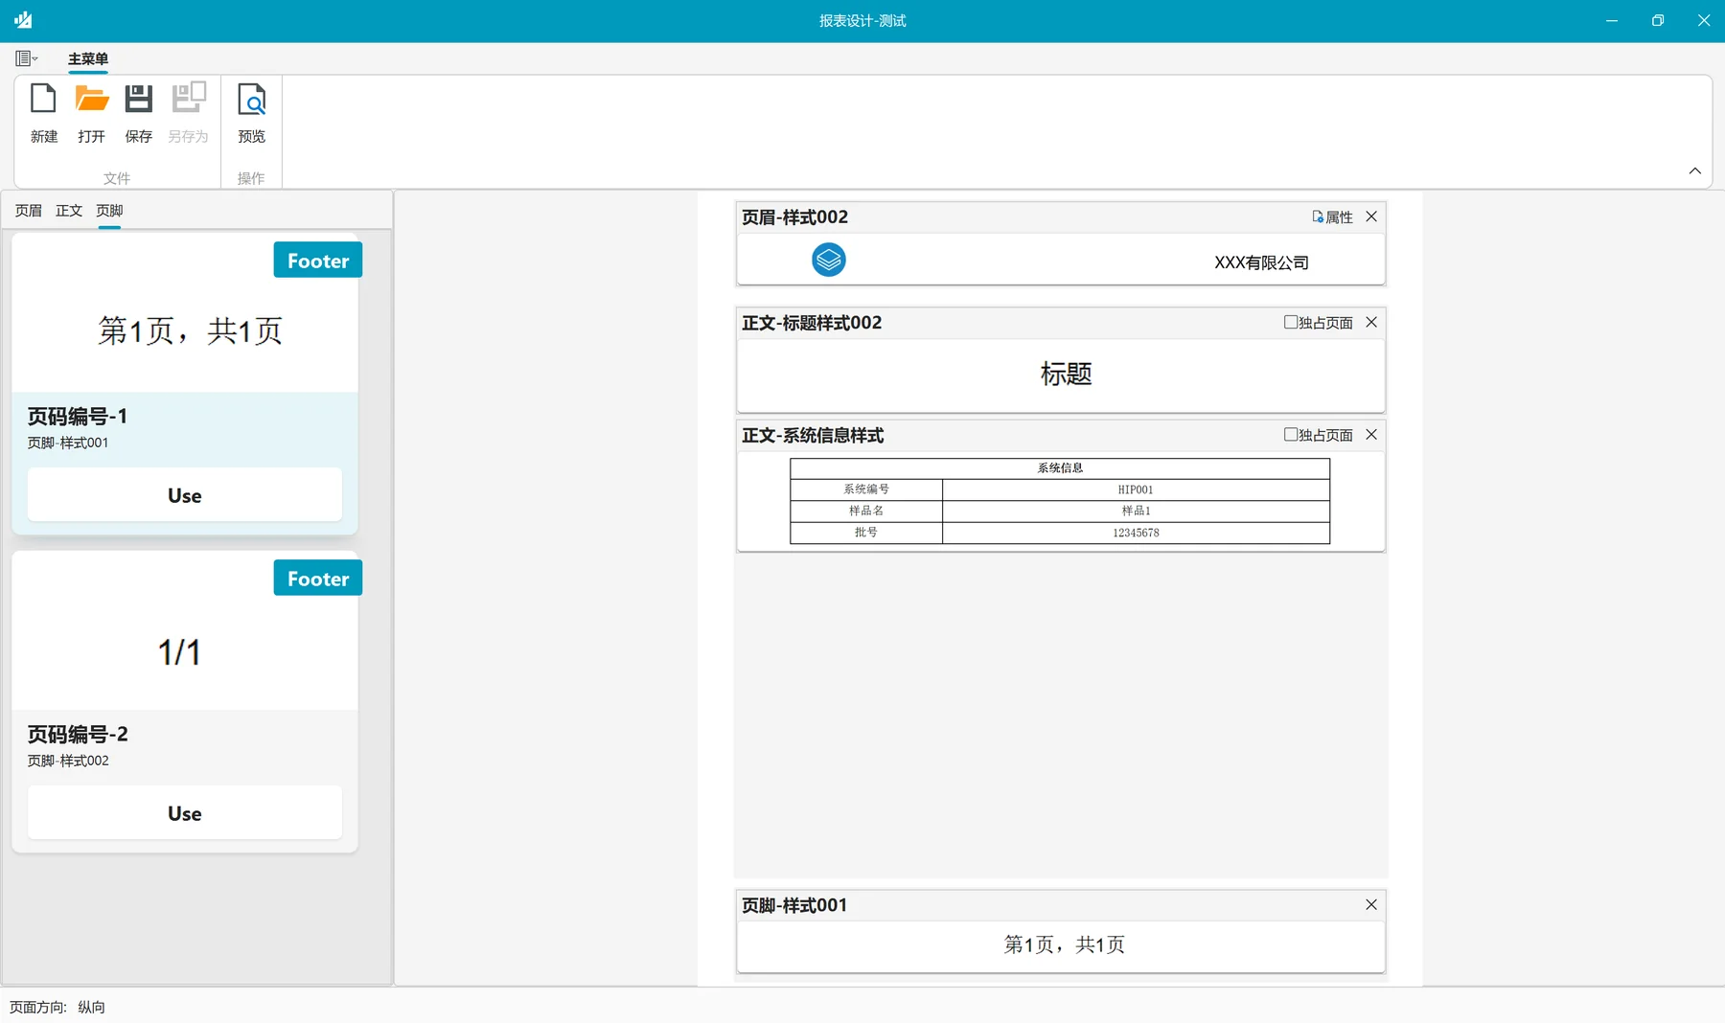Switch to the 正文 tab
The width and height of the screenshot is (1725, 1023).
click(x=69, y=211)
